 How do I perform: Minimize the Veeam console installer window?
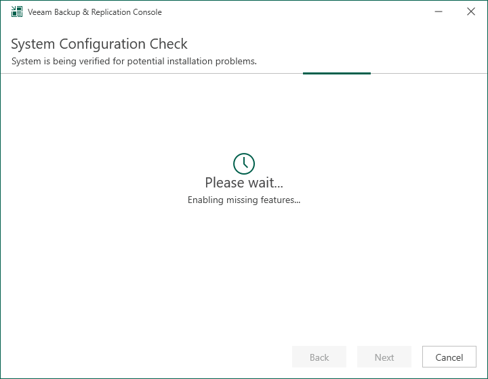441,12
